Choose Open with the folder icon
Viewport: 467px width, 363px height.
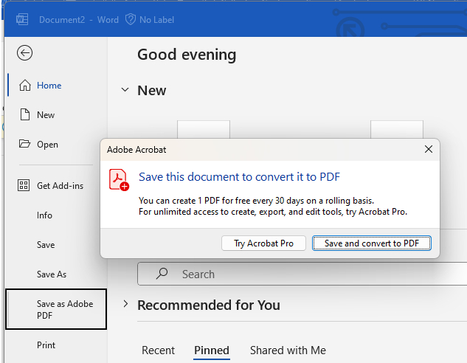pyautogui.click(x=47, y=145)
